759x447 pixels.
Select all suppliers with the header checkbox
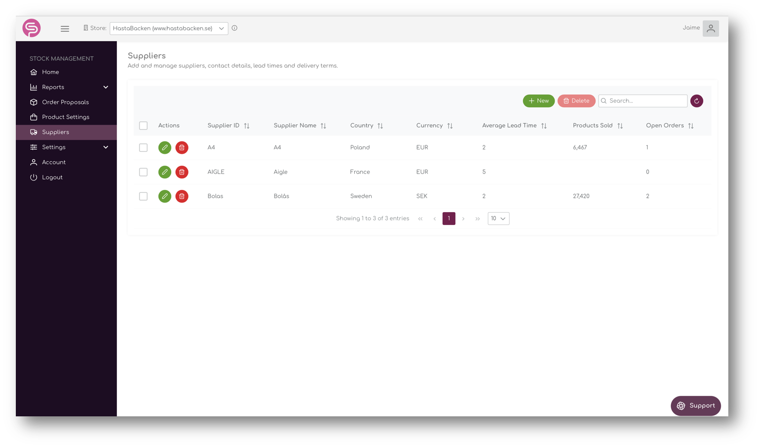pyautogui.click(x=143, y=126)
